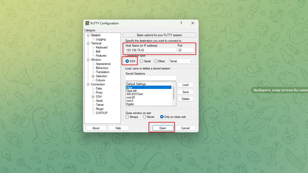This screenshot has width=308, height=173.
Task: Open the SUPDUP category
Action: [102, 113]
